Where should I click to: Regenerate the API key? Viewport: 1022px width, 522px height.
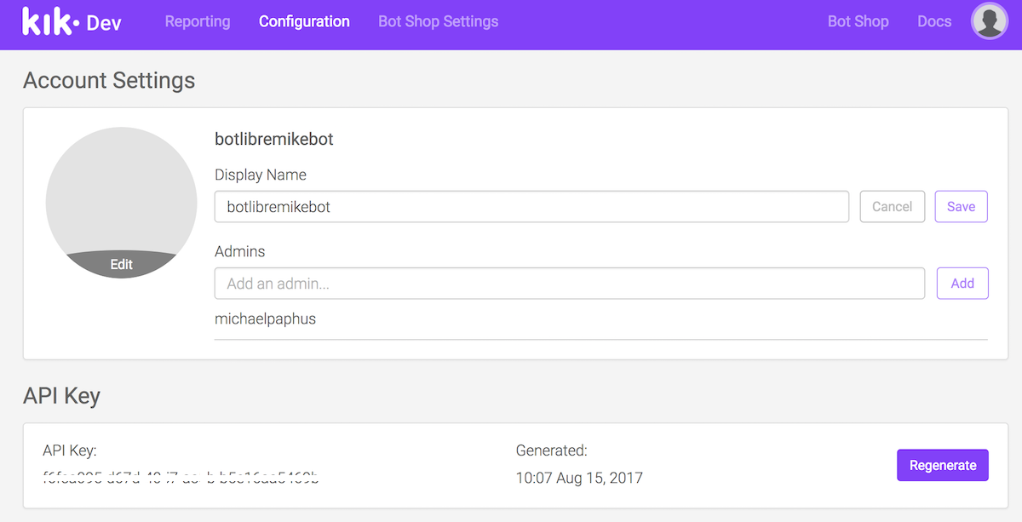point(942,465)
